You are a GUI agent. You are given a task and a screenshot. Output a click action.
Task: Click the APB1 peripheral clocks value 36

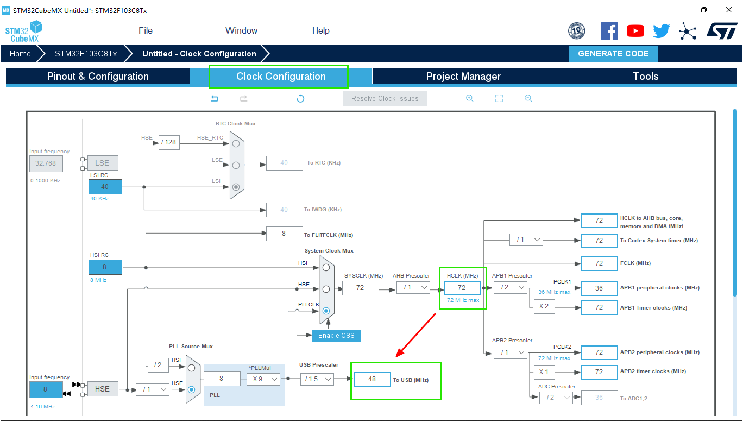[599, 288]
